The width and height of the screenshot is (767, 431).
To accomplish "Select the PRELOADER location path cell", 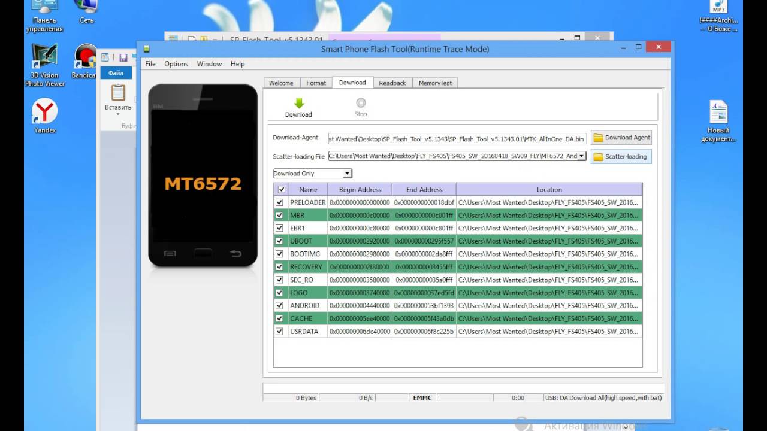I will tap(548, 202).
